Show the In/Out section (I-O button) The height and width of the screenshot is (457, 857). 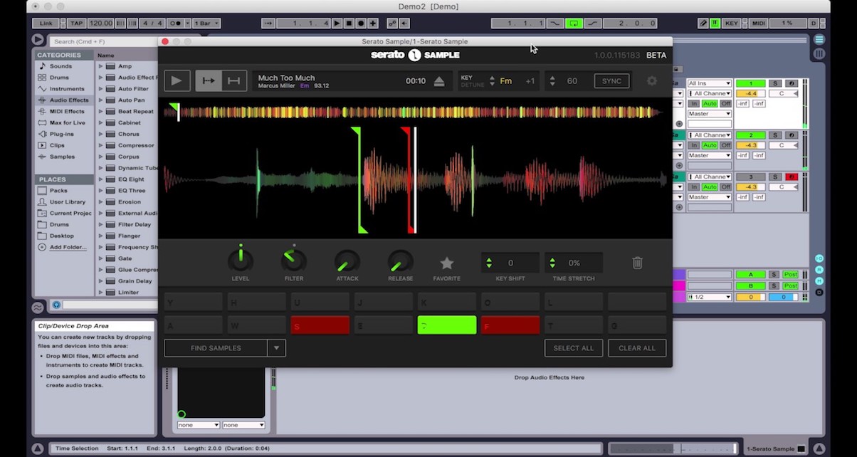[819, 258]
